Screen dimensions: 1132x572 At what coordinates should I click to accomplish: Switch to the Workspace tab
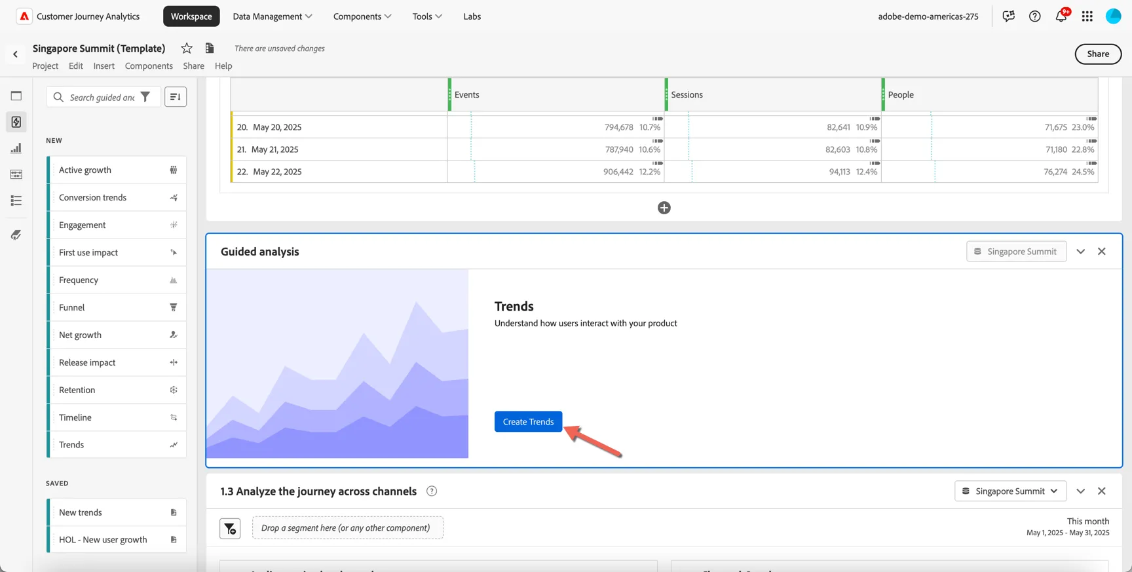pyautogui.click(x=191, y=16)
